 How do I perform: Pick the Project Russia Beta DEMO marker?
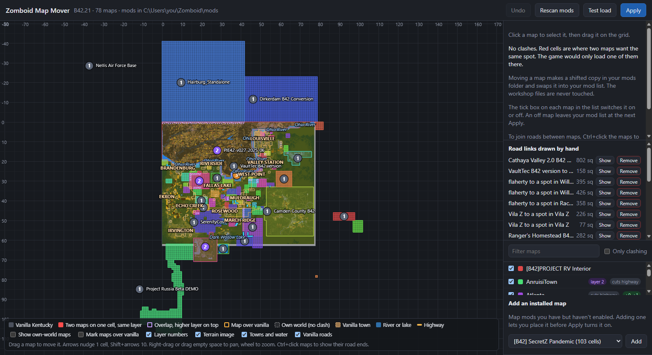139,289
